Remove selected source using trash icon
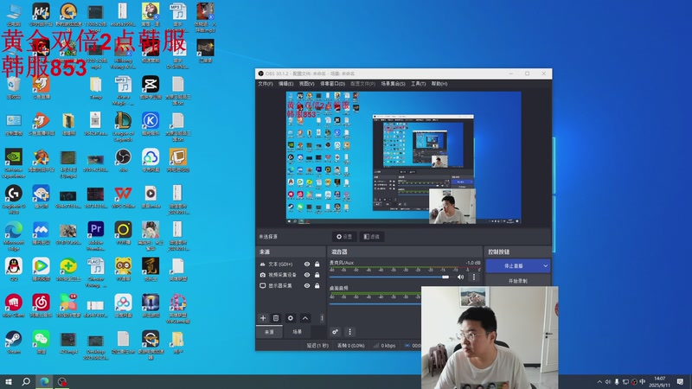 (x=276, y=318)
